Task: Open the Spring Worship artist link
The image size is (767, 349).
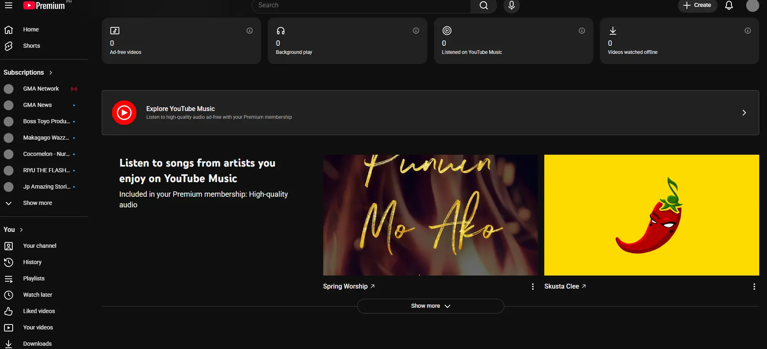Action: [349, 287]
